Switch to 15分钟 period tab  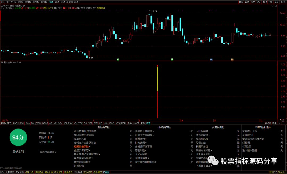[28, 2]
